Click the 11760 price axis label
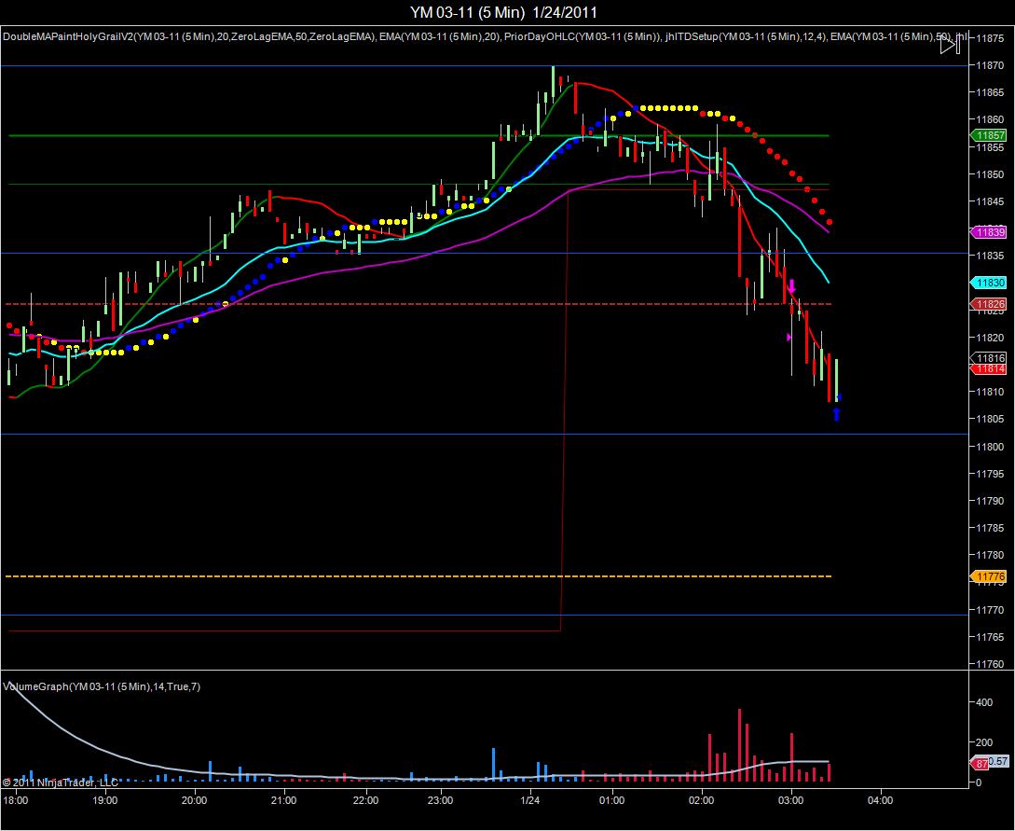The width and height of the screenshot is (1015, 831). point(990,664)
